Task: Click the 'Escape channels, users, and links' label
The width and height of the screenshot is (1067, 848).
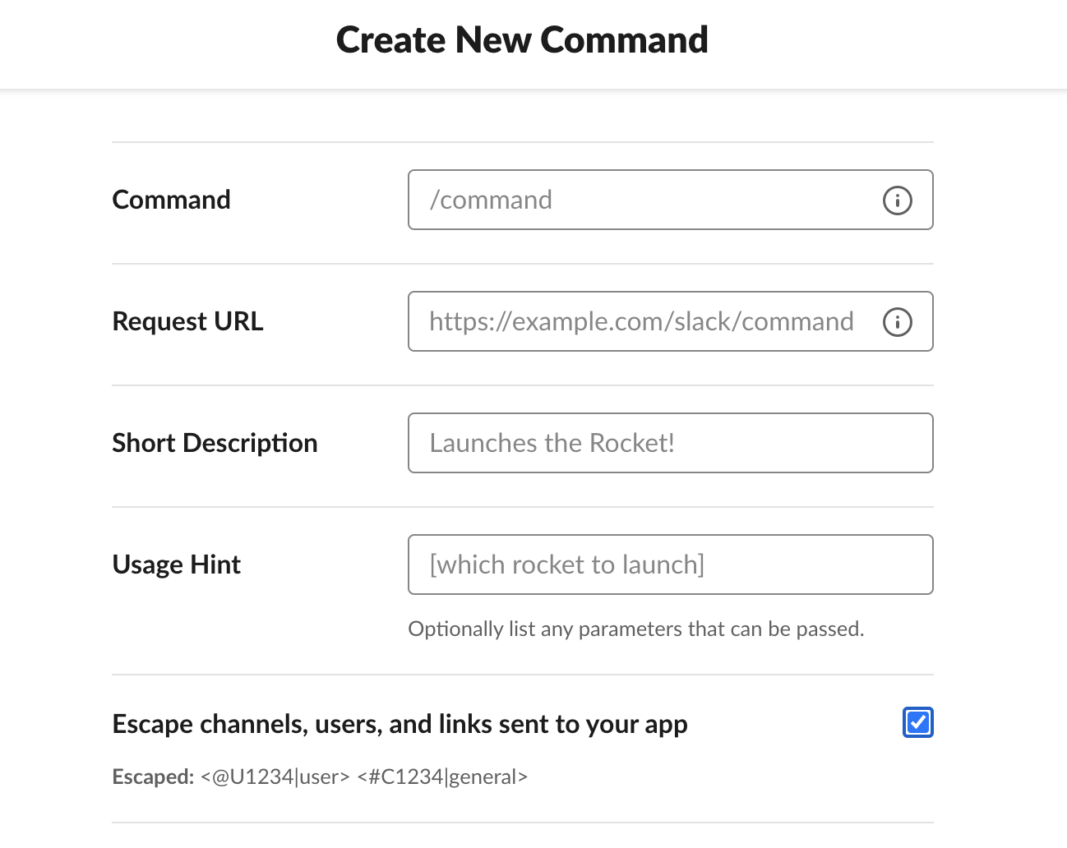Action: coord(400,724)
